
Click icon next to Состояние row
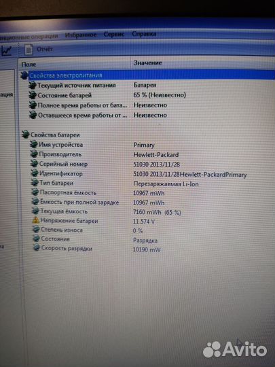pos(36,239)
